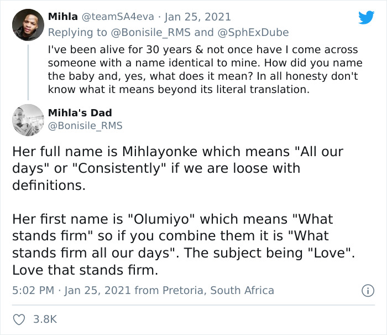The image size is (387, 335).
Task: Click the Mihlayonke name explanation paragraph
Action: click(177, 168)
